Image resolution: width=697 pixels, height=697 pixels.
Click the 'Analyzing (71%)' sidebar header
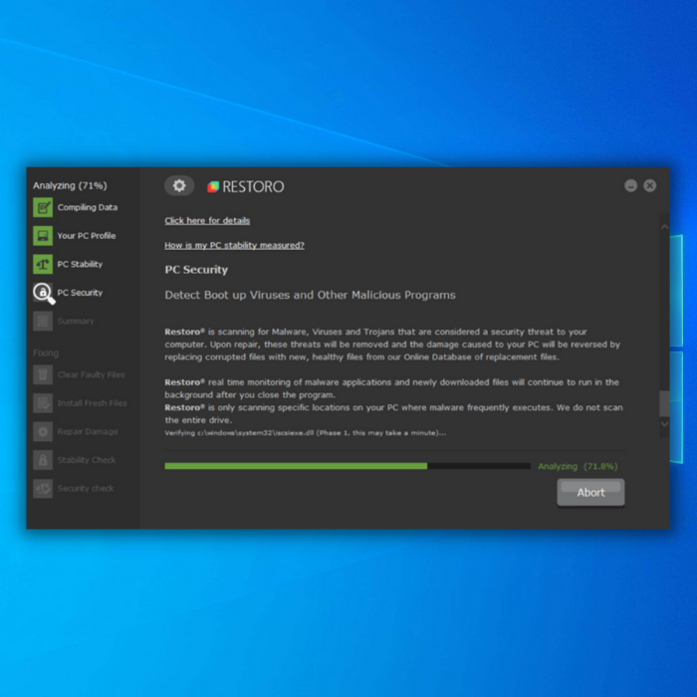pyautogui.click(x=70, y=186)
